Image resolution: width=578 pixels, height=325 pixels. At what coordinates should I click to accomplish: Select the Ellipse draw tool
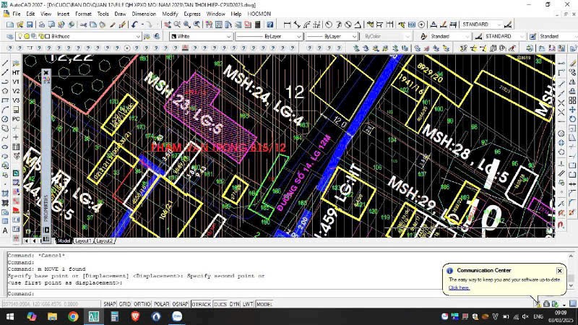(x=5, y=147)
